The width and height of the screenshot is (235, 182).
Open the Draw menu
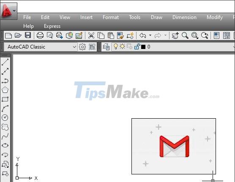tap(156, 17)
